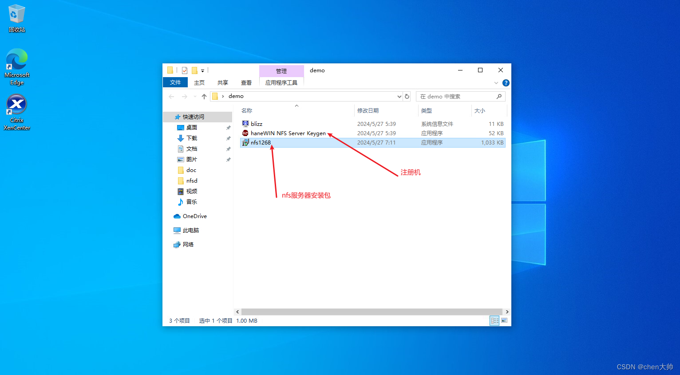The image size is (680, 375).
Task: Open the File tab
Action: tap(175, 82)
